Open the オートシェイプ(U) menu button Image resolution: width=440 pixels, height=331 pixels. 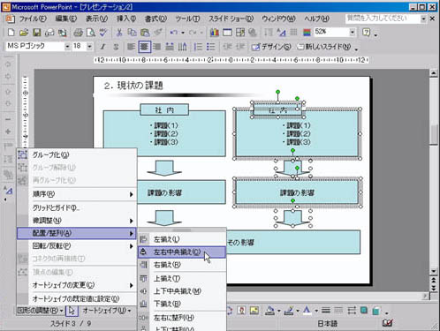point(107,311)
